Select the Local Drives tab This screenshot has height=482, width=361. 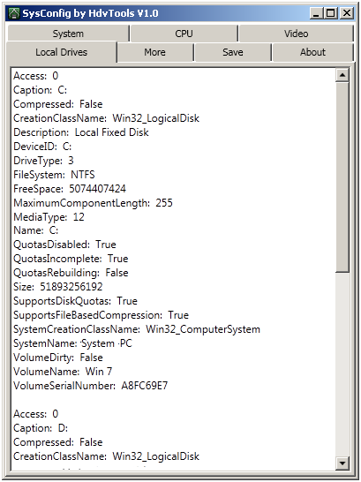62,52
